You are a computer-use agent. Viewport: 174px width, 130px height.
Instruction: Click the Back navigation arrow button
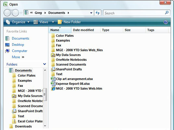7,13
